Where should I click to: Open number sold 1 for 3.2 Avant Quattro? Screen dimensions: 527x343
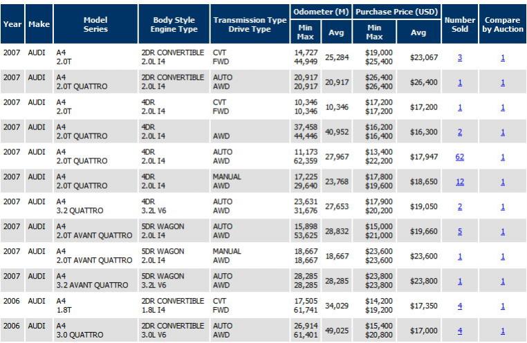pyautogui.click(x=460, y=281)
